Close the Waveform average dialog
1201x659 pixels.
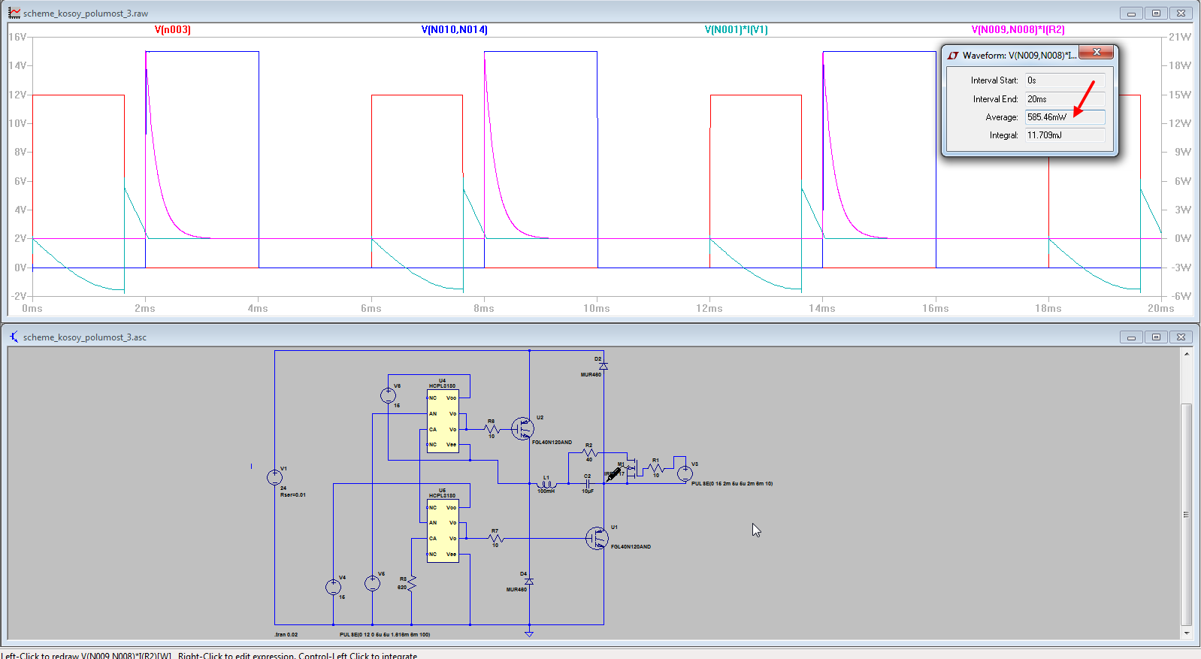coord(1097,52)
